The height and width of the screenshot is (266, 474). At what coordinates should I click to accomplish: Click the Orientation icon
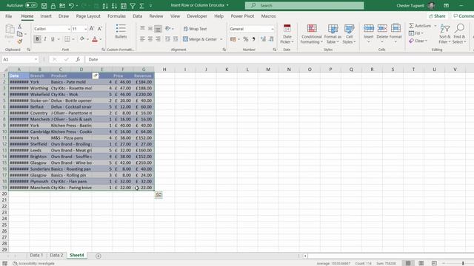point(168,29)
